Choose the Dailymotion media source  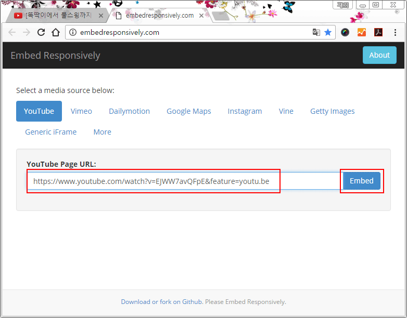click(129, 111)
